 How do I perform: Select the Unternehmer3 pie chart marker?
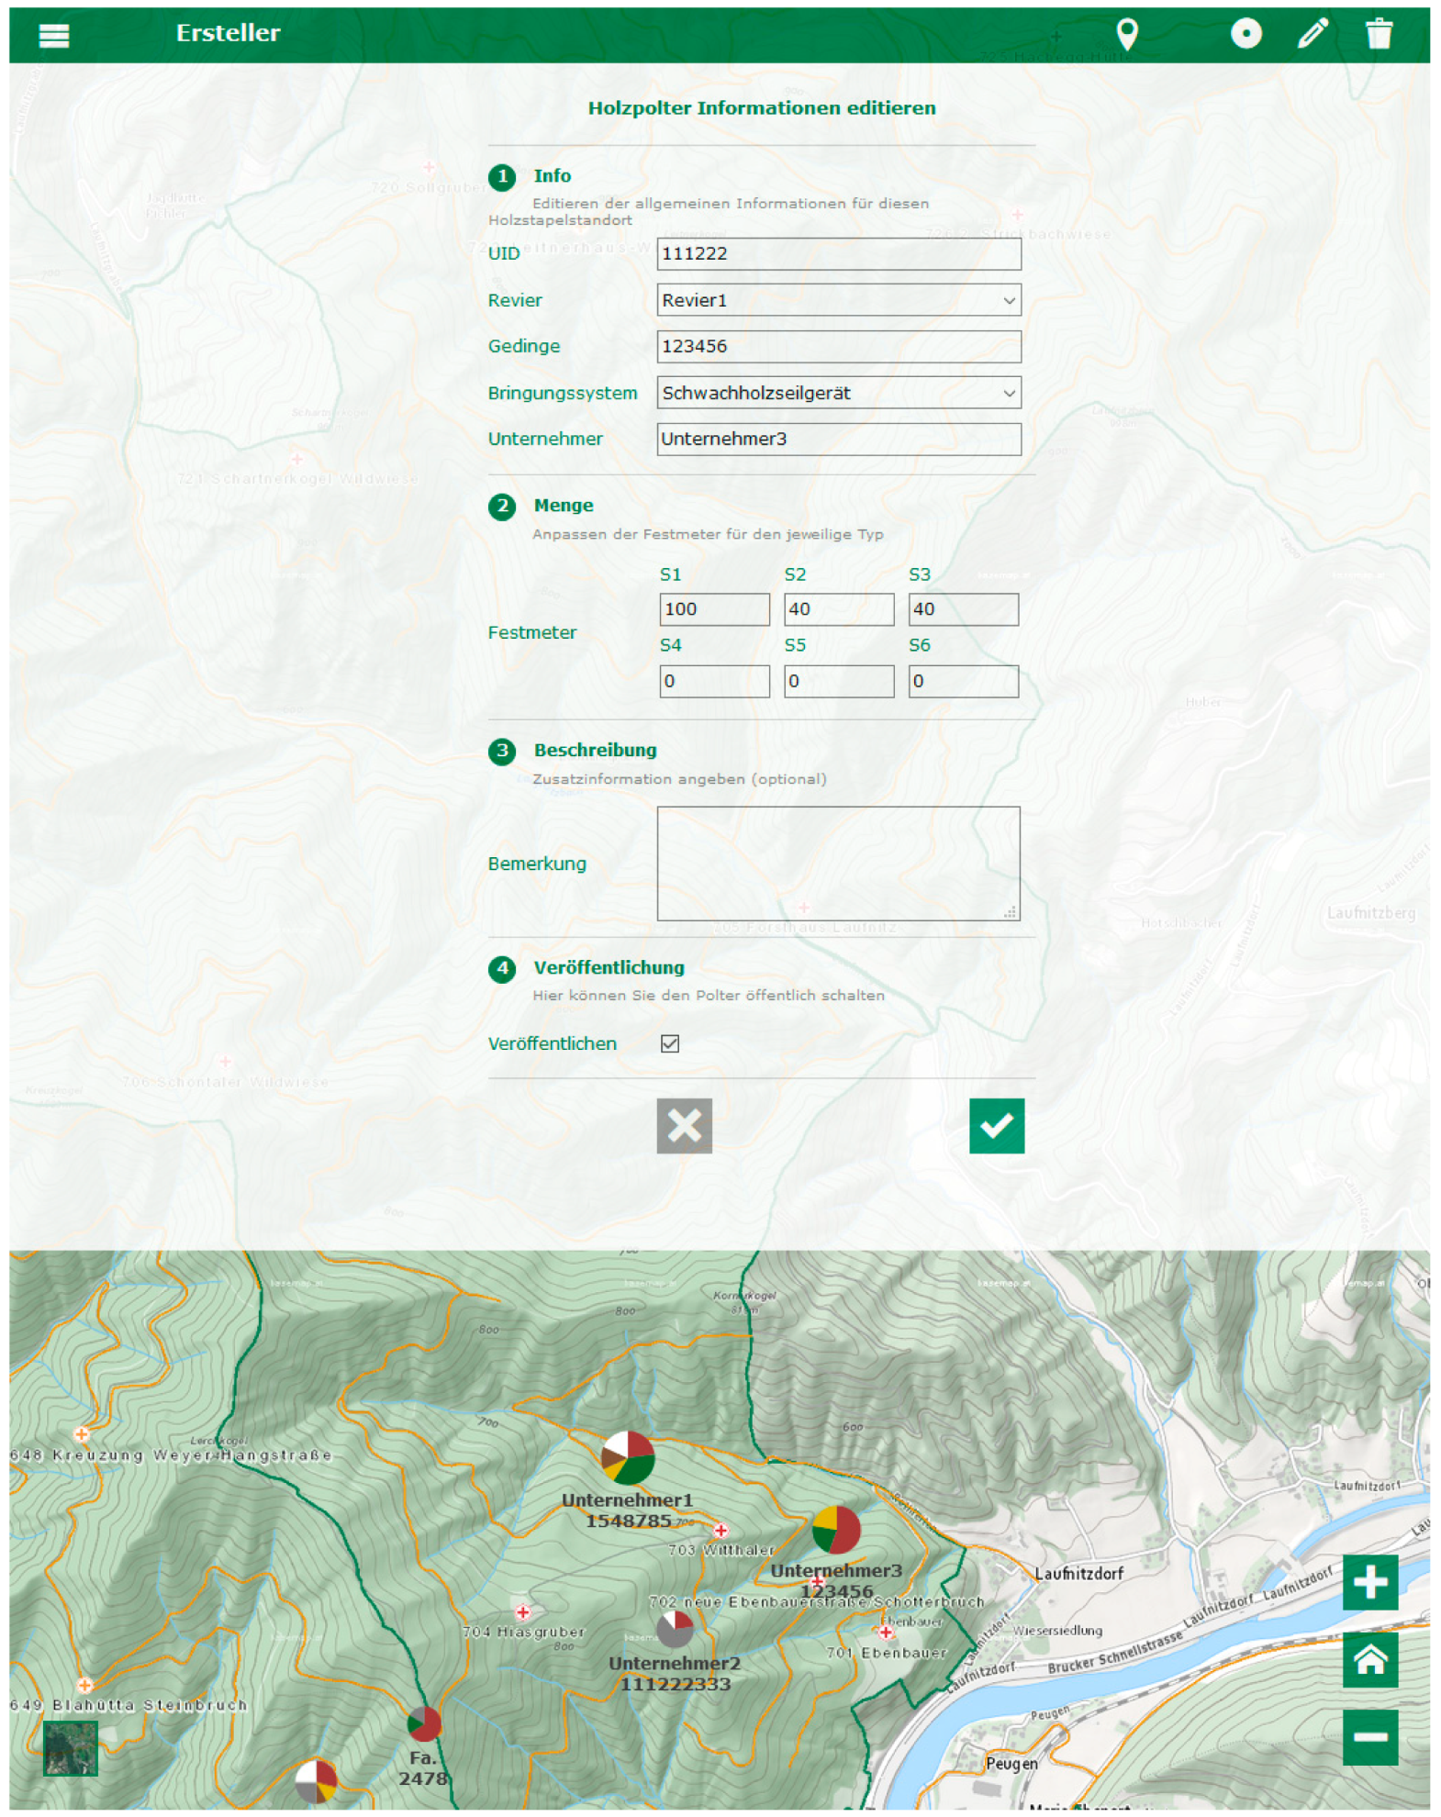835,1530
